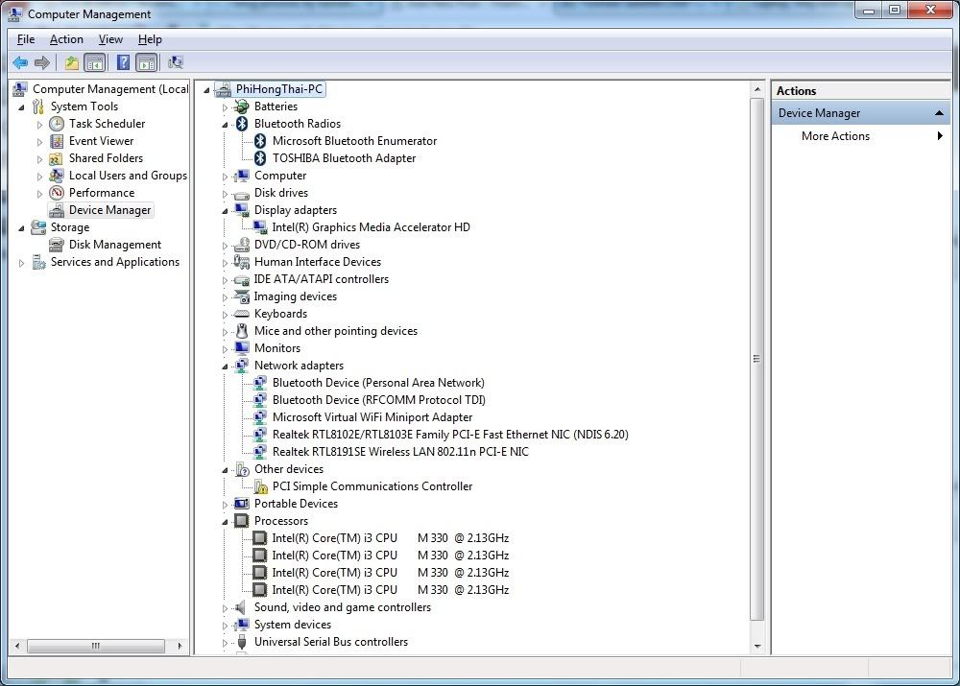Open the View menu
The width and height of the screenshot is (960, 686).
click(110, 39)
